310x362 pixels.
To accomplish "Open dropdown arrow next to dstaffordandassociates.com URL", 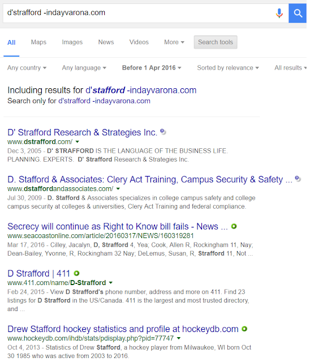I will click(118, 189).
